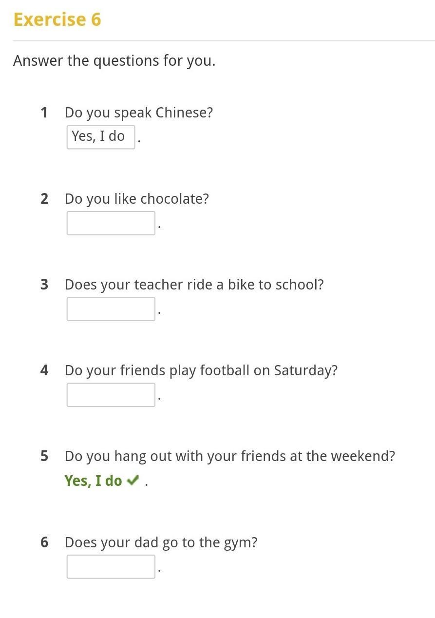Click the number 6 label
Image resolution: width=435 pixels, height=618 pixels.
coord(44,542)
